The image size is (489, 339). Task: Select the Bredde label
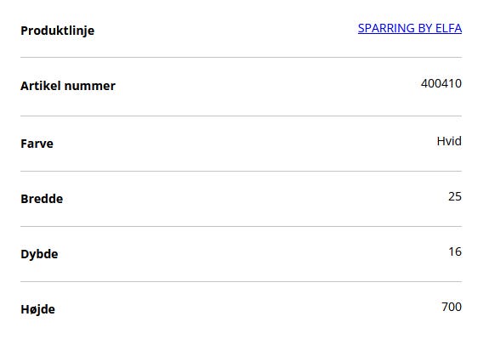pyautogui.click(x=42, y=199)
